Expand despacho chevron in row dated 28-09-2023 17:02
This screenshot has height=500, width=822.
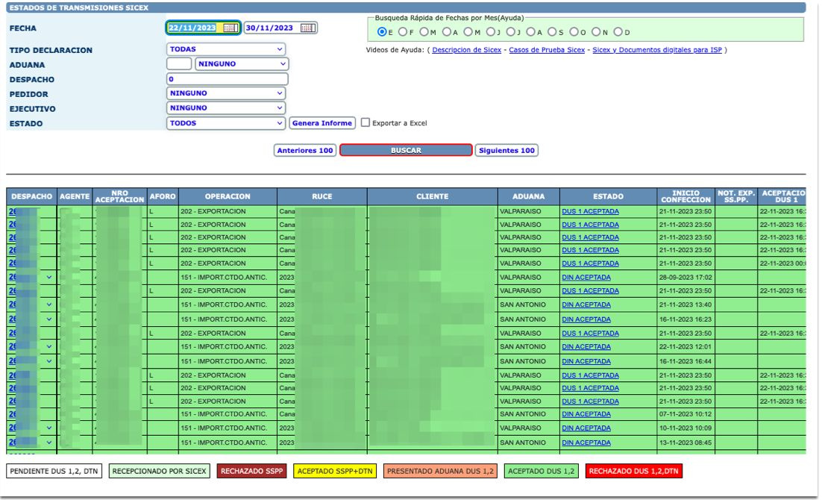coord(49,277)
